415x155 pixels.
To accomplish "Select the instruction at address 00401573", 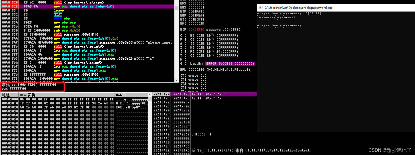I will tap(88, 71).
